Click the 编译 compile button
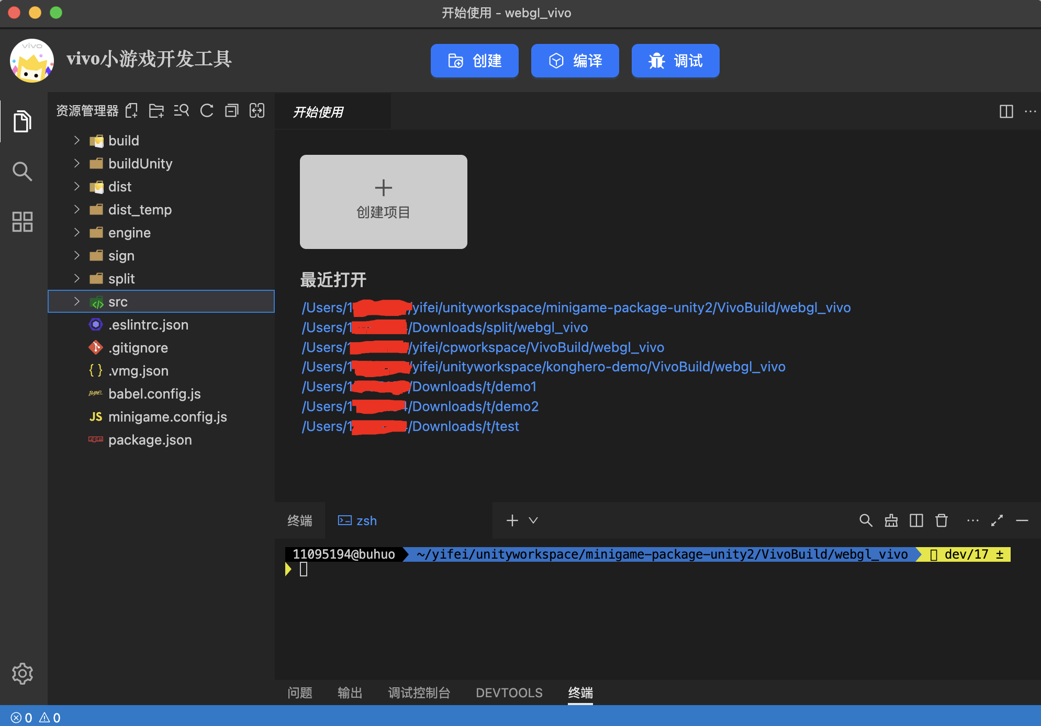The image size is (1041, 726). (x=575, y=61)
